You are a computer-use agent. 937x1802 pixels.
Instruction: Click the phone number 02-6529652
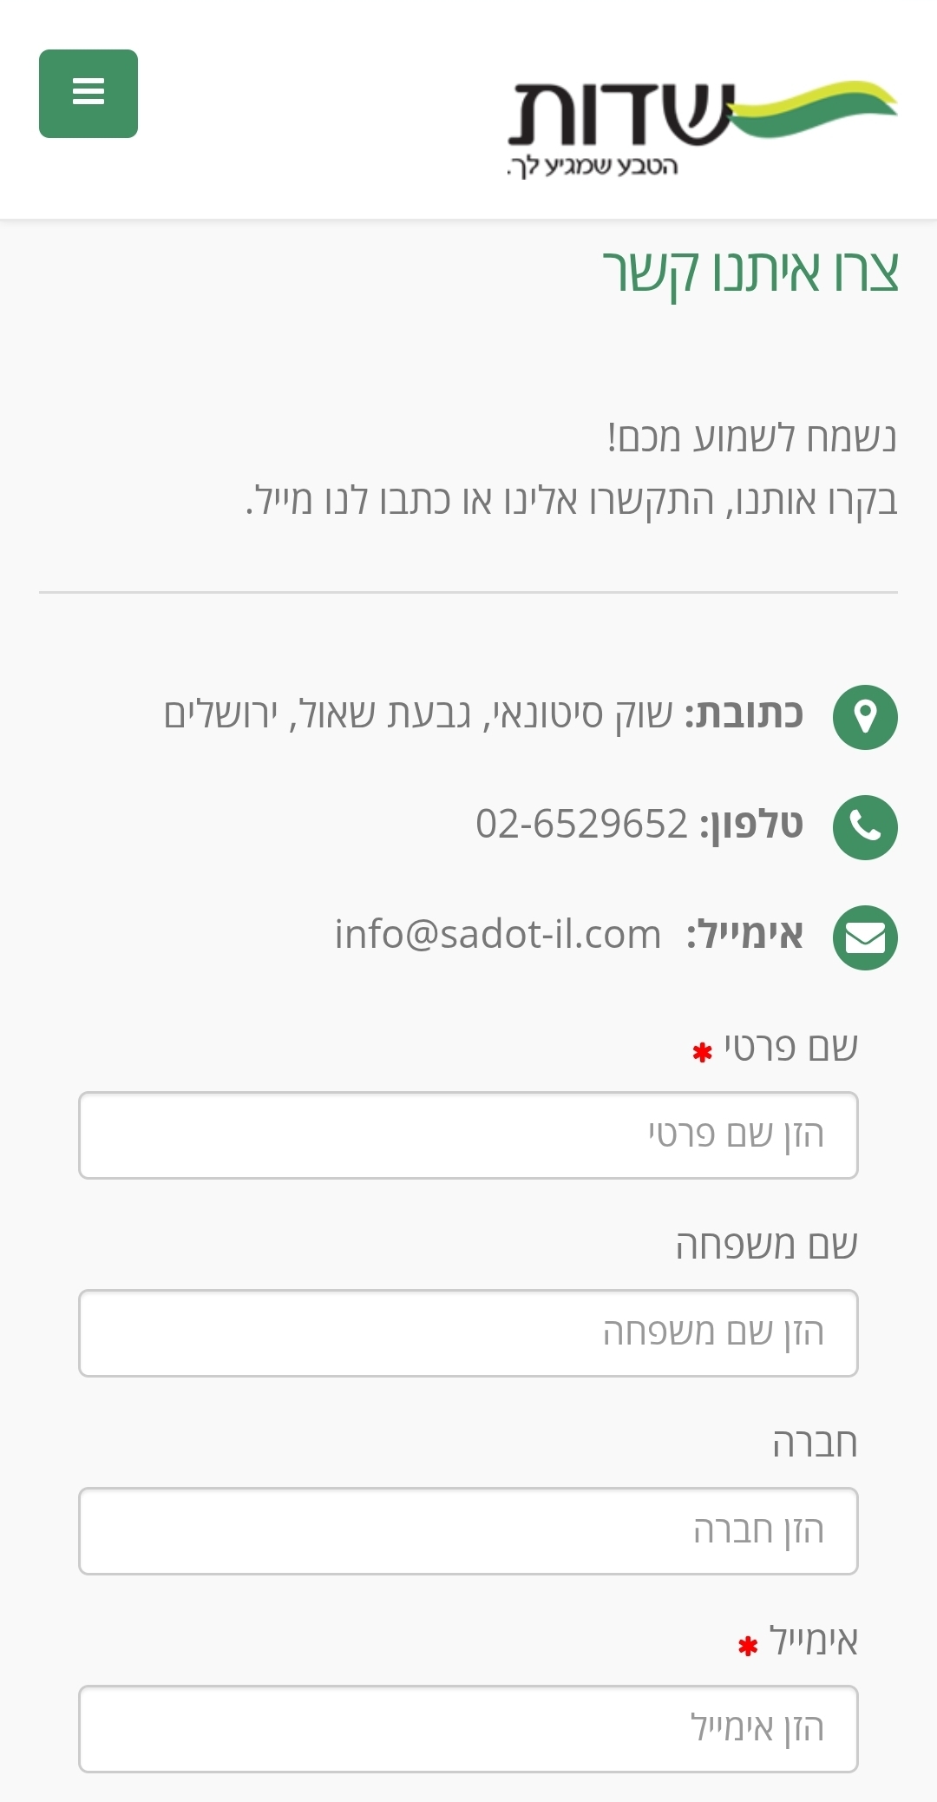[581, 824]
